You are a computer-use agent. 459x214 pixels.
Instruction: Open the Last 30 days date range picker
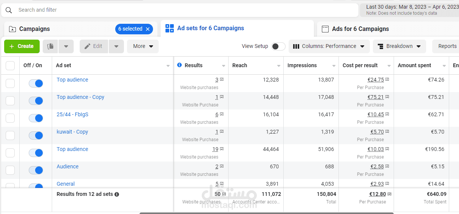(410, 10)
